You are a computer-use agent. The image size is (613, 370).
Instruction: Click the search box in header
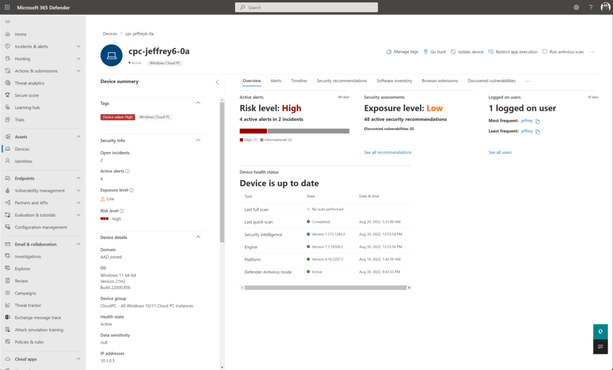pos(306,7)
